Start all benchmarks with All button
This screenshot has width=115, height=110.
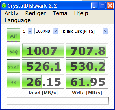pyautogui.click(x=14, y=35)
